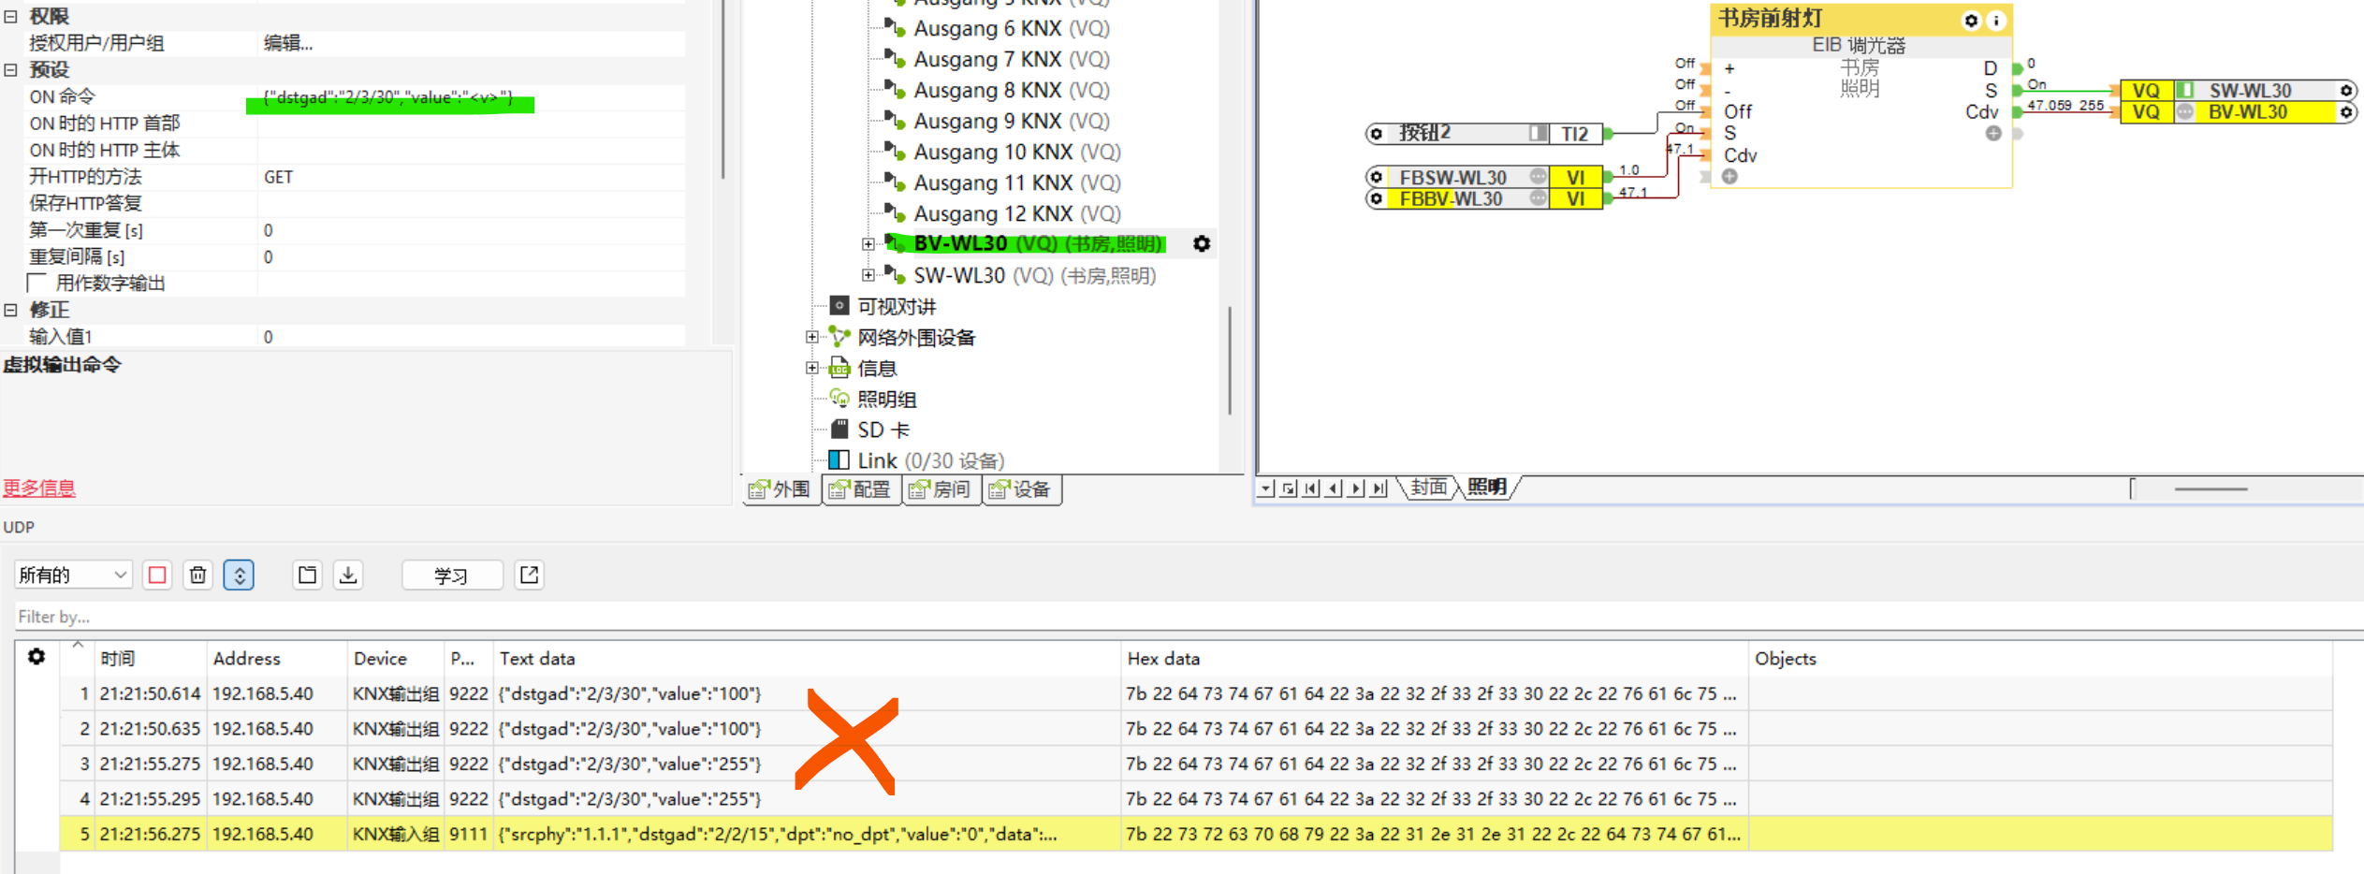Switch to the 外围 tab
Image resolution: width=2364 pixels, height=874 pixels.
coord(781,489)
